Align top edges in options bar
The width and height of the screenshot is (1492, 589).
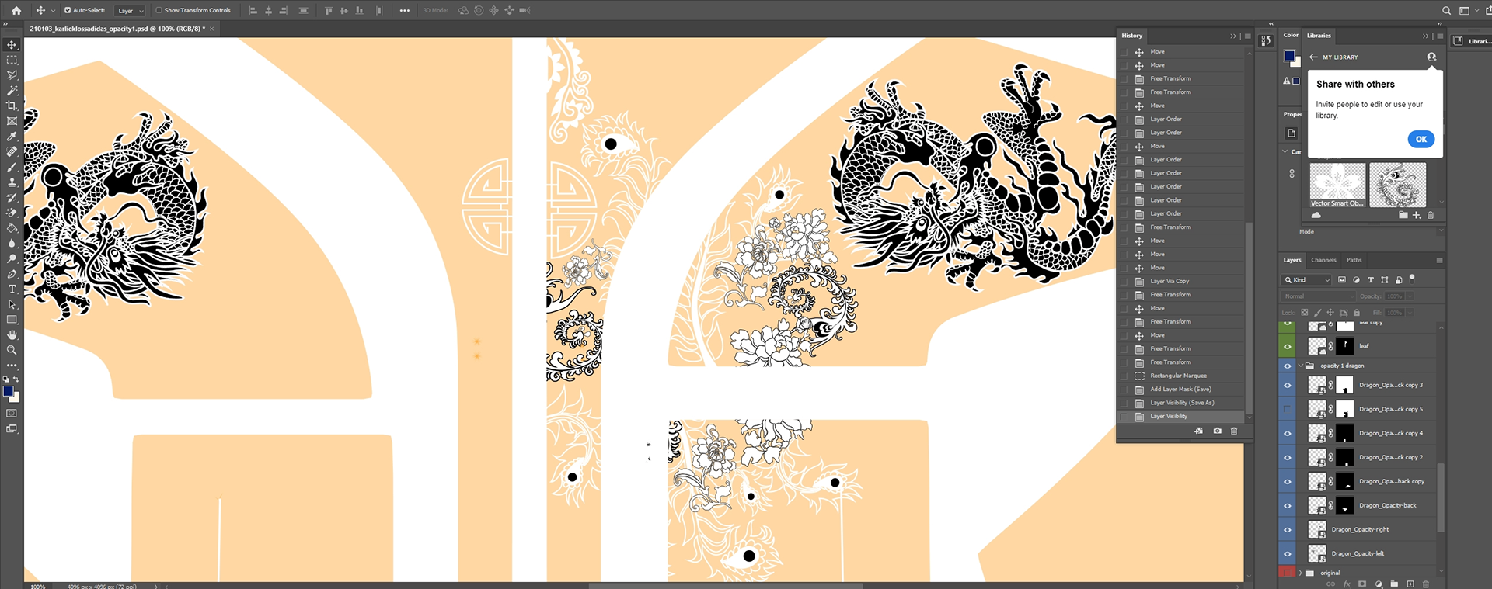[328, 10]
